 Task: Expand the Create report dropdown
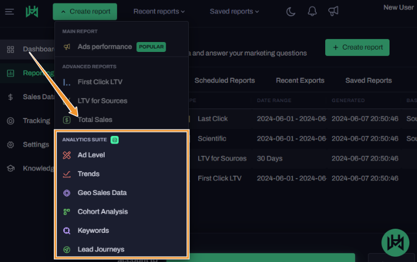[85, 12]
